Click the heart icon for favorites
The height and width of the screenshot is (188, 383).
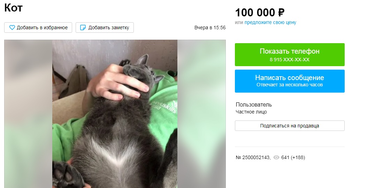click(x=12, y=28)
